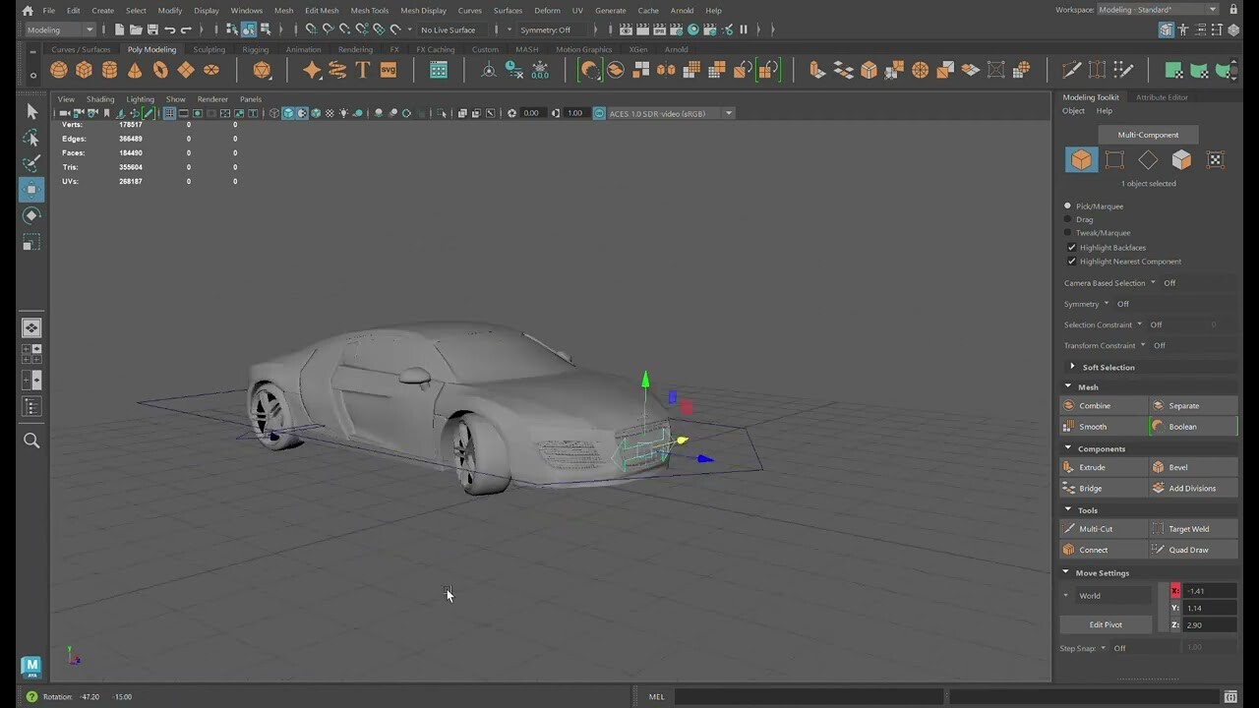Collapse the Mesh section
This screenshot has height=708, width=1259.
point(1068,386)
